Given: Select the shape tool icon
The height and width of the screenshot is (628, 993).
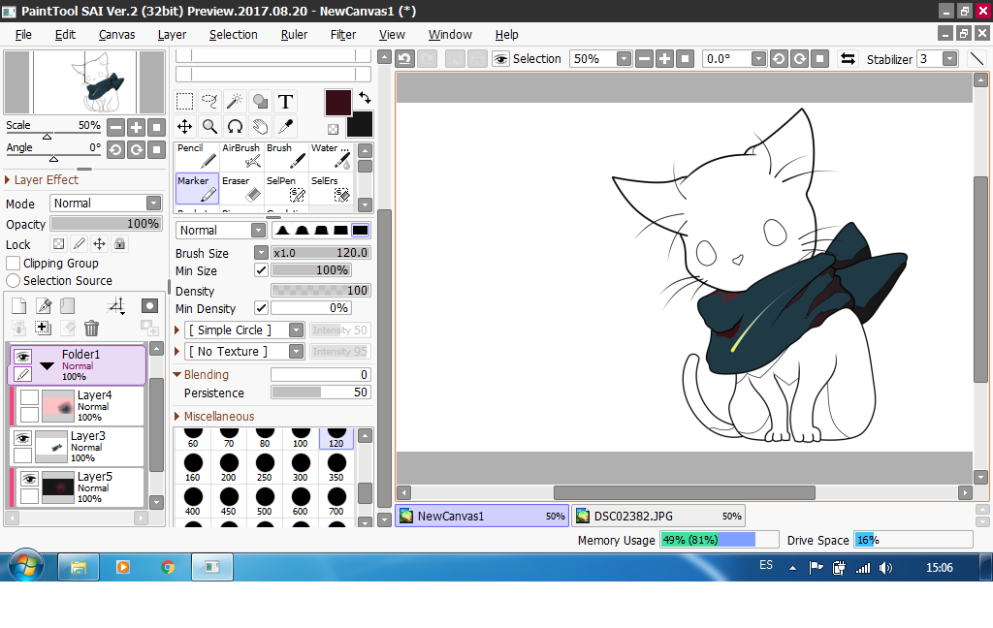Looking at the screenshot, I should coord(260,102).
